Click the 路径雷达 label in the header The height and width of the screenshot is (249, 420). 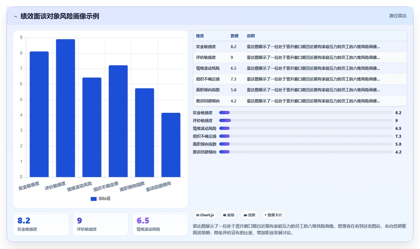(398, 16)
